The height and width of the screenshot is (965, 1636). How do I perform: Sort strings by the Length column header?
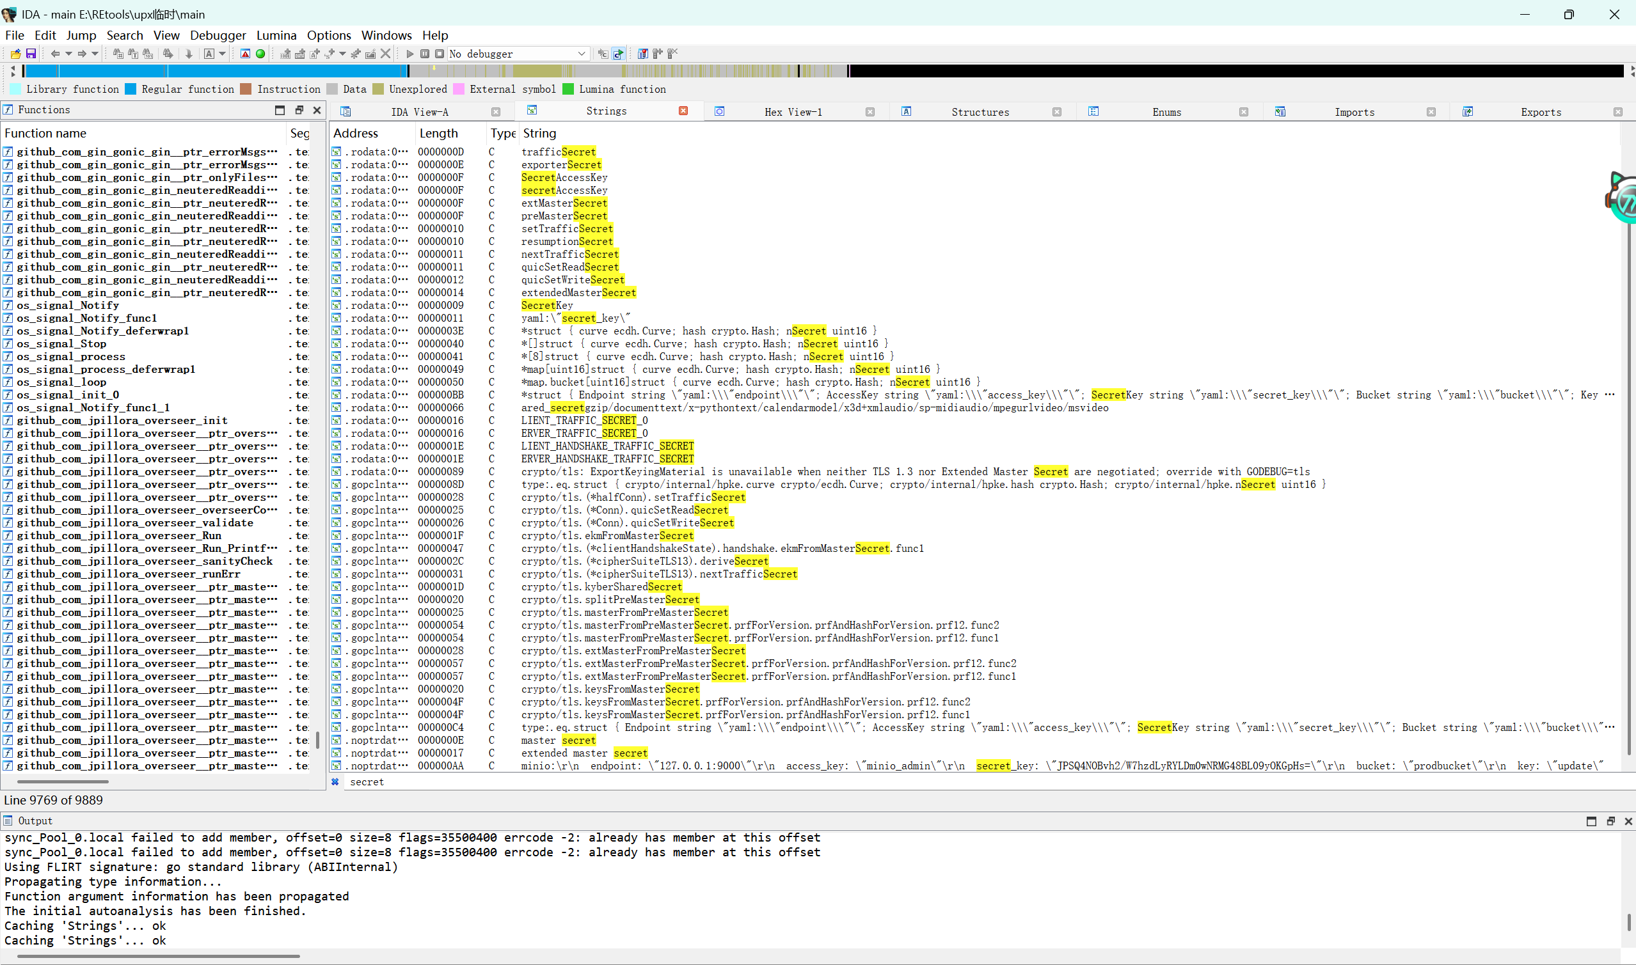click(438, 133)
